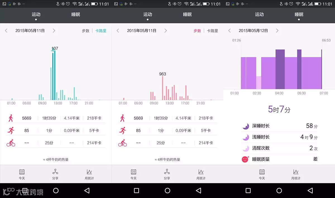This screenshot has width=335, height=198.
Task: Tap the 深睡时长 moon icon
Action: 246,126
